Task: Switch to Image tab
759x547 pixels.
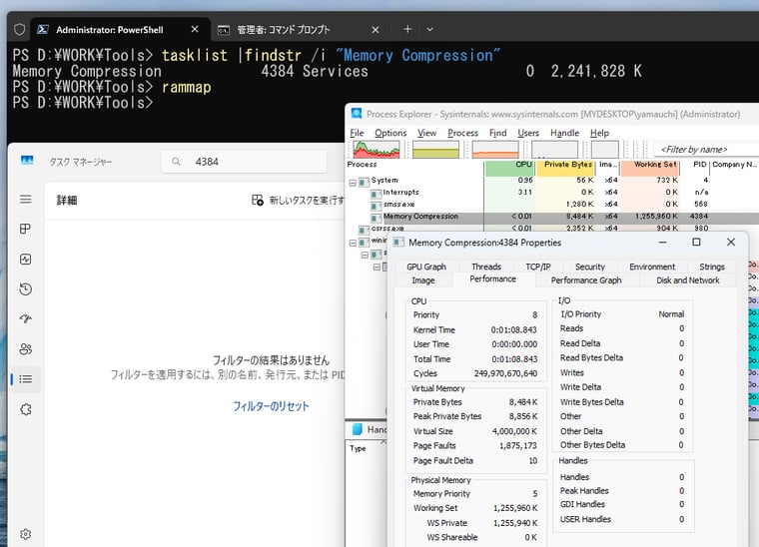Action: tap(423, 280)
